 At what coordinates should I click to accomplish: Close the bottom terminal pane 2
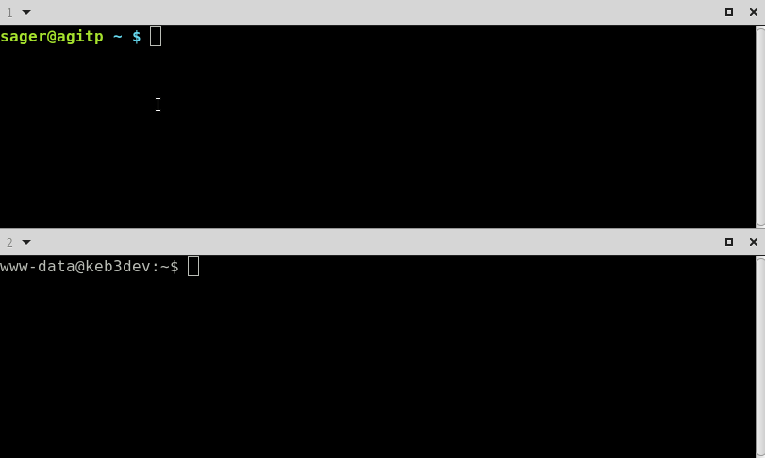pyautogui.click(x=754, y=242)
